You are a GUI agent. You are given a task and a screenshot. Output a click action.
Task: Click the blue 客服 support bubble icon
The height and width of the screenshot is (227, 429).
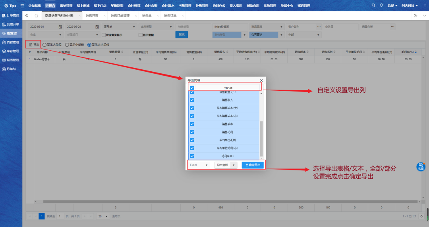pyautogui.click(x=420, y=167)
